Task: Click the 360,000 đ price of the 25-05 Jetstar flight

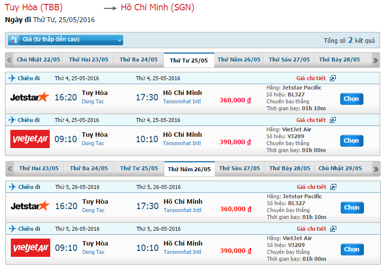Action: click(235, 100)
